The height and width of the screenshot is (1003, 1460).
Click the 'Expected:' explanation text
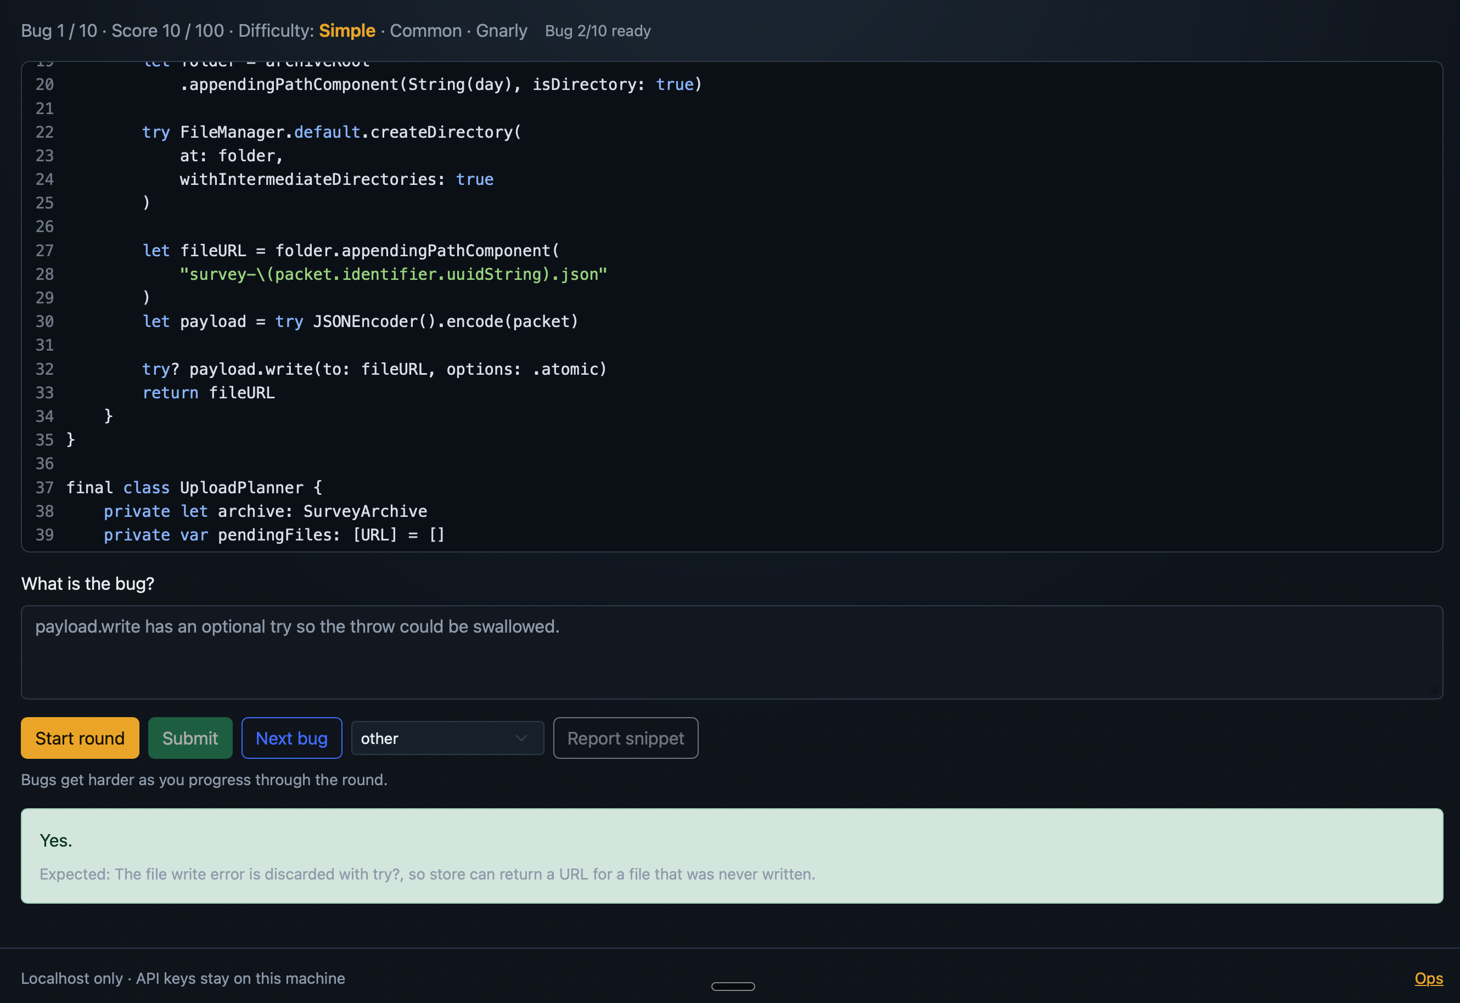pyautogui.click(x=427, y=874)
